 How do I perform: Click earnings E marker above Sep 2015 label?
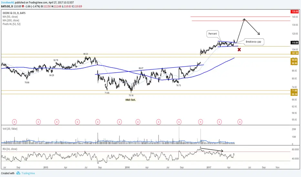pos(98,122)
